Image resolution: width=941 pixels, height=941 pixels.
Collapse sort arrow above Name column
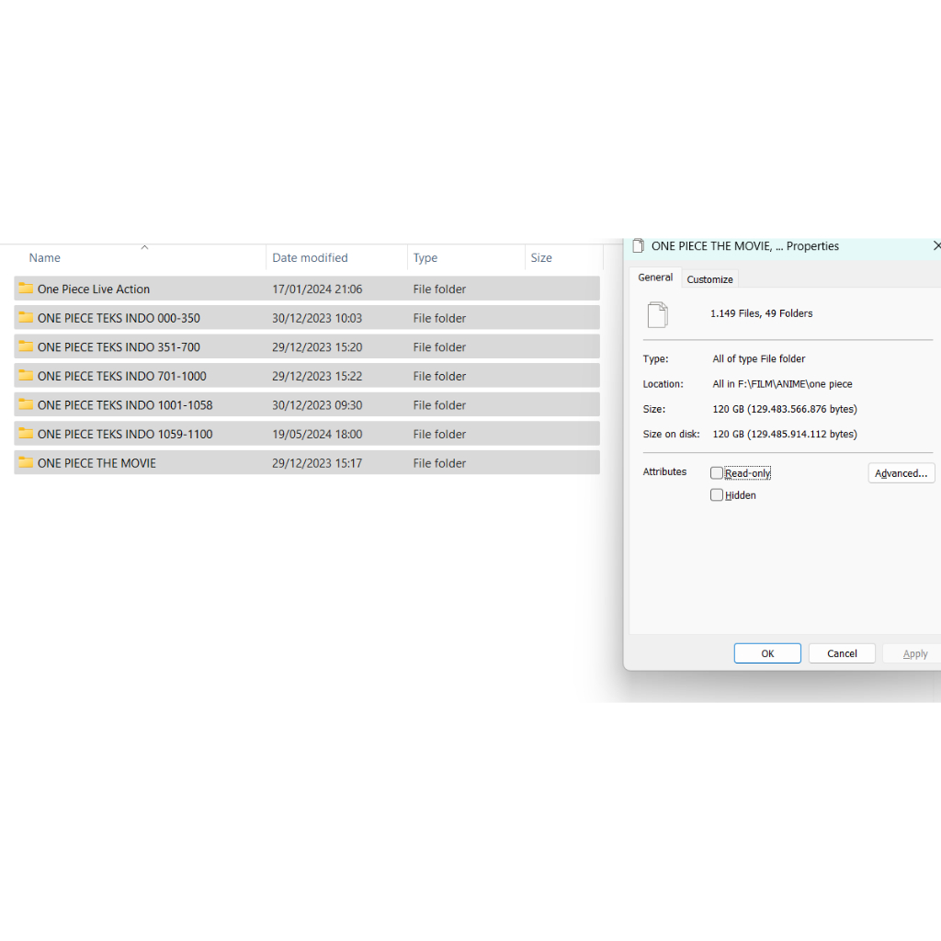[144, 247]
